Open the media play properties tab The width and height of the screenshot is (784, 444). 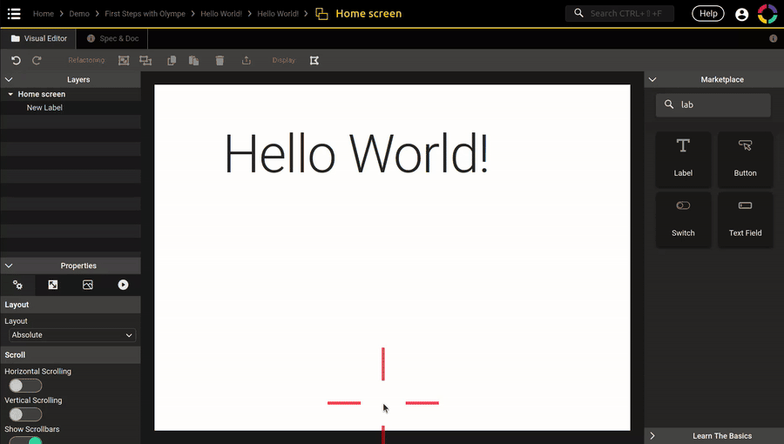(x=123, y=285)
